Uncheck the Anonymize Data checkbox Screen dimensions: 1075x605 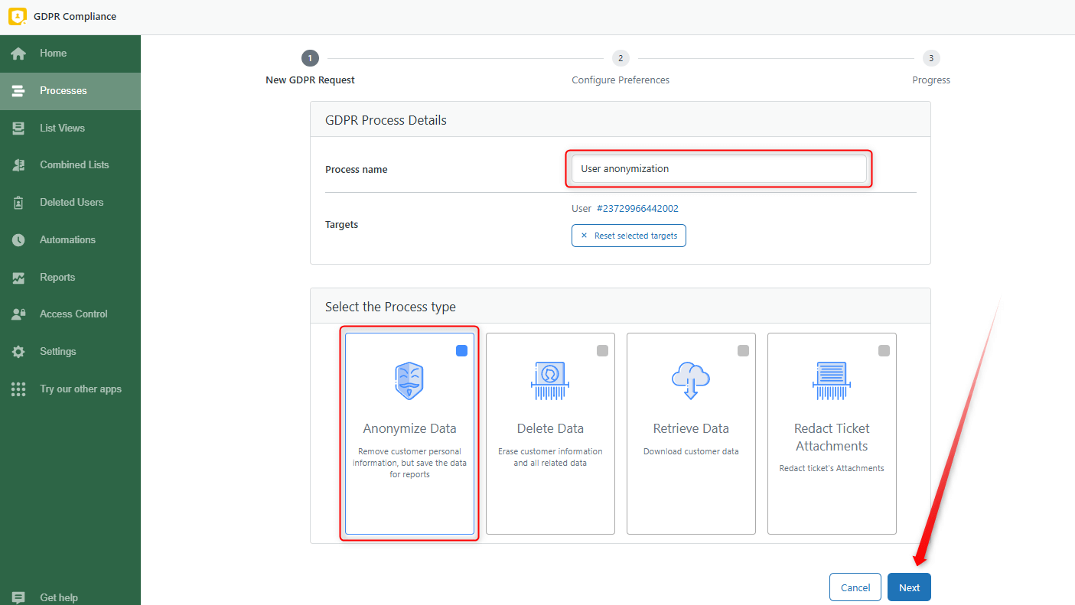point(461,351)
